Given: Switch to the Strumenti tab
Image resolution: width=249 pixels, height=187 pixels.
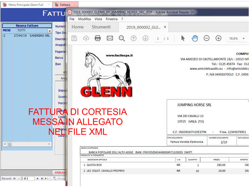Looking at the screenshot, I should coord(101,27).
